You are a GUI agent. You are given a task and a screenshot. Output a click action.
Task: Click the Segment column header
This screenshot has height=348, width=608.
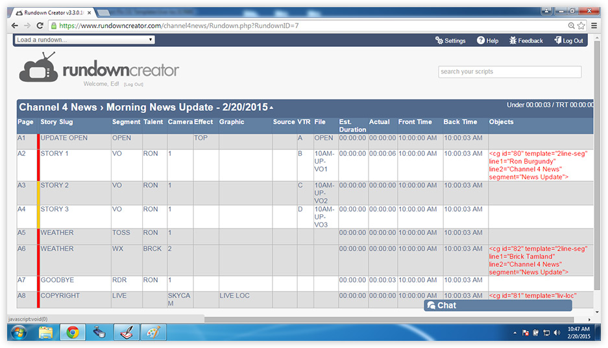(126, 122)
